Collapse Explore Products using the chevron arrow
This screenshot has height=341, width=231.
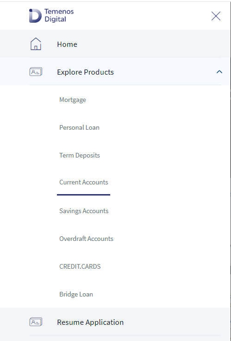(219, 71)
